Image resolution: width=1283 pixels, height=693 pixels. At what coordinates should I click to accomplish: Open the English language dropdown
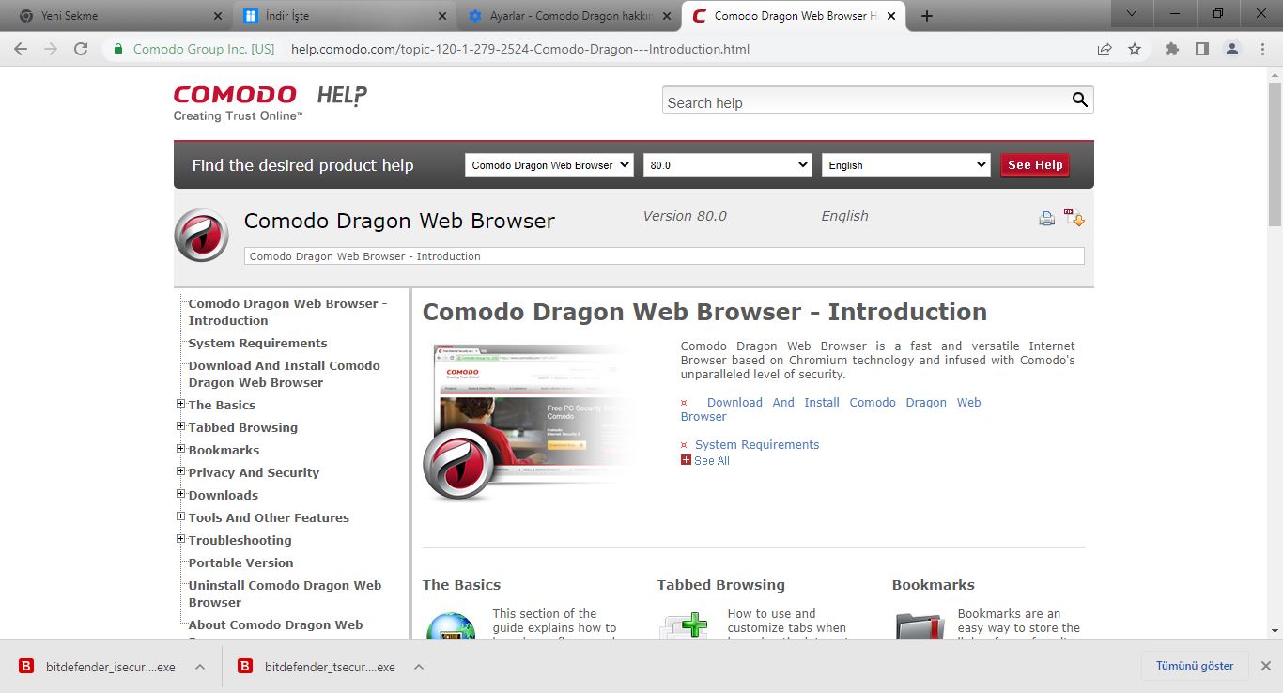[x=905, y=164]
